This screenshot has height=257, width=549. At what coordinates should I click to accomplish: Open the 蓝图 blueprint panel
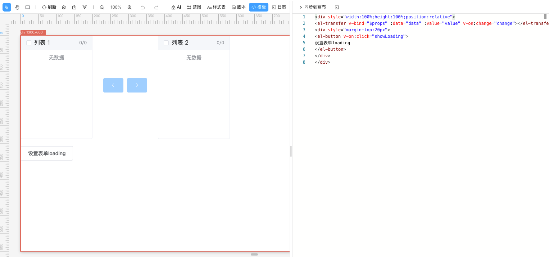194,7
